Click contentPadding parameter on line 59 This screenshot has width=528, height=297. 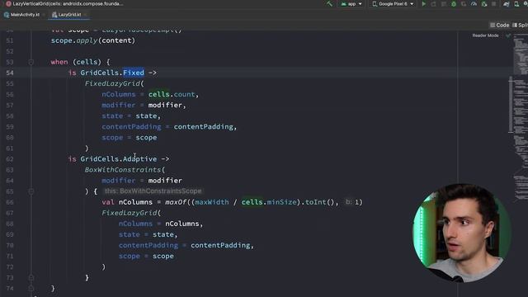click(131, 126)
